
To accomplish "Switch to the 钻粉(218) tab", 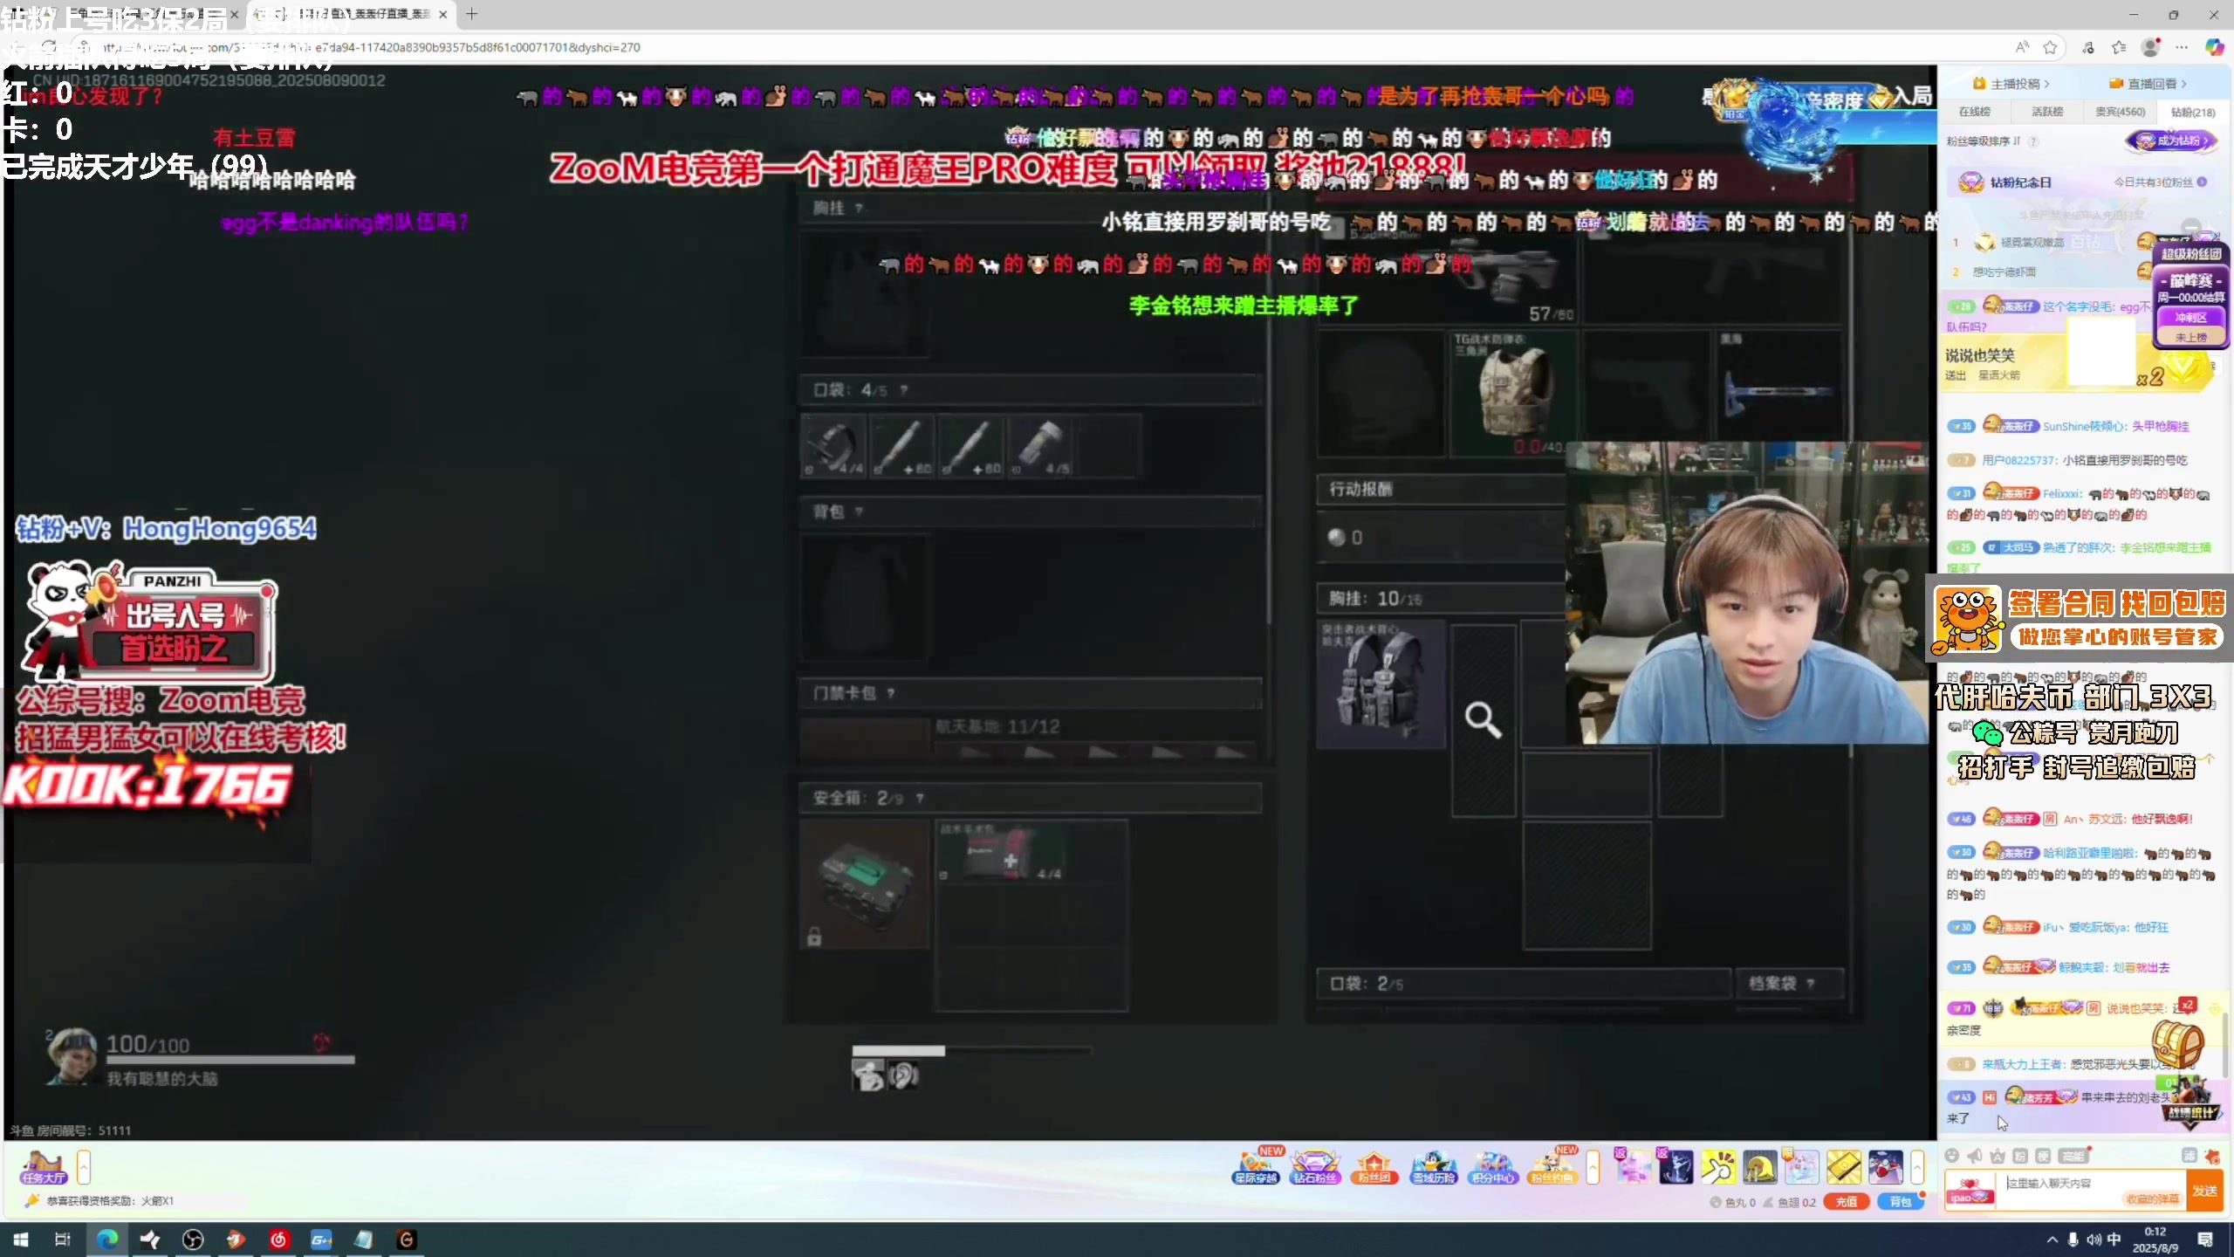I will (x=2192, y=112).
